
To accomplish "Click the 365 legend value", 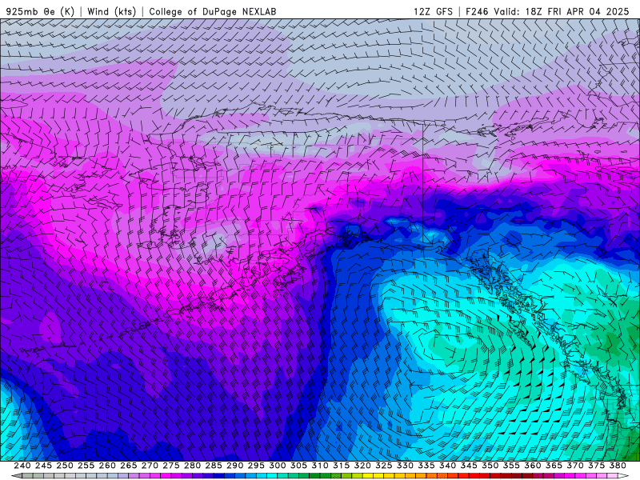I will pyautogui.click(x=554, y=466).
